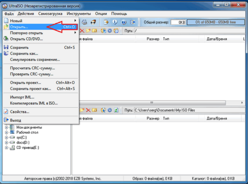This screenshot has height=184, width=248.
Task: Open the Действия menu
Action: coord(25,14)
